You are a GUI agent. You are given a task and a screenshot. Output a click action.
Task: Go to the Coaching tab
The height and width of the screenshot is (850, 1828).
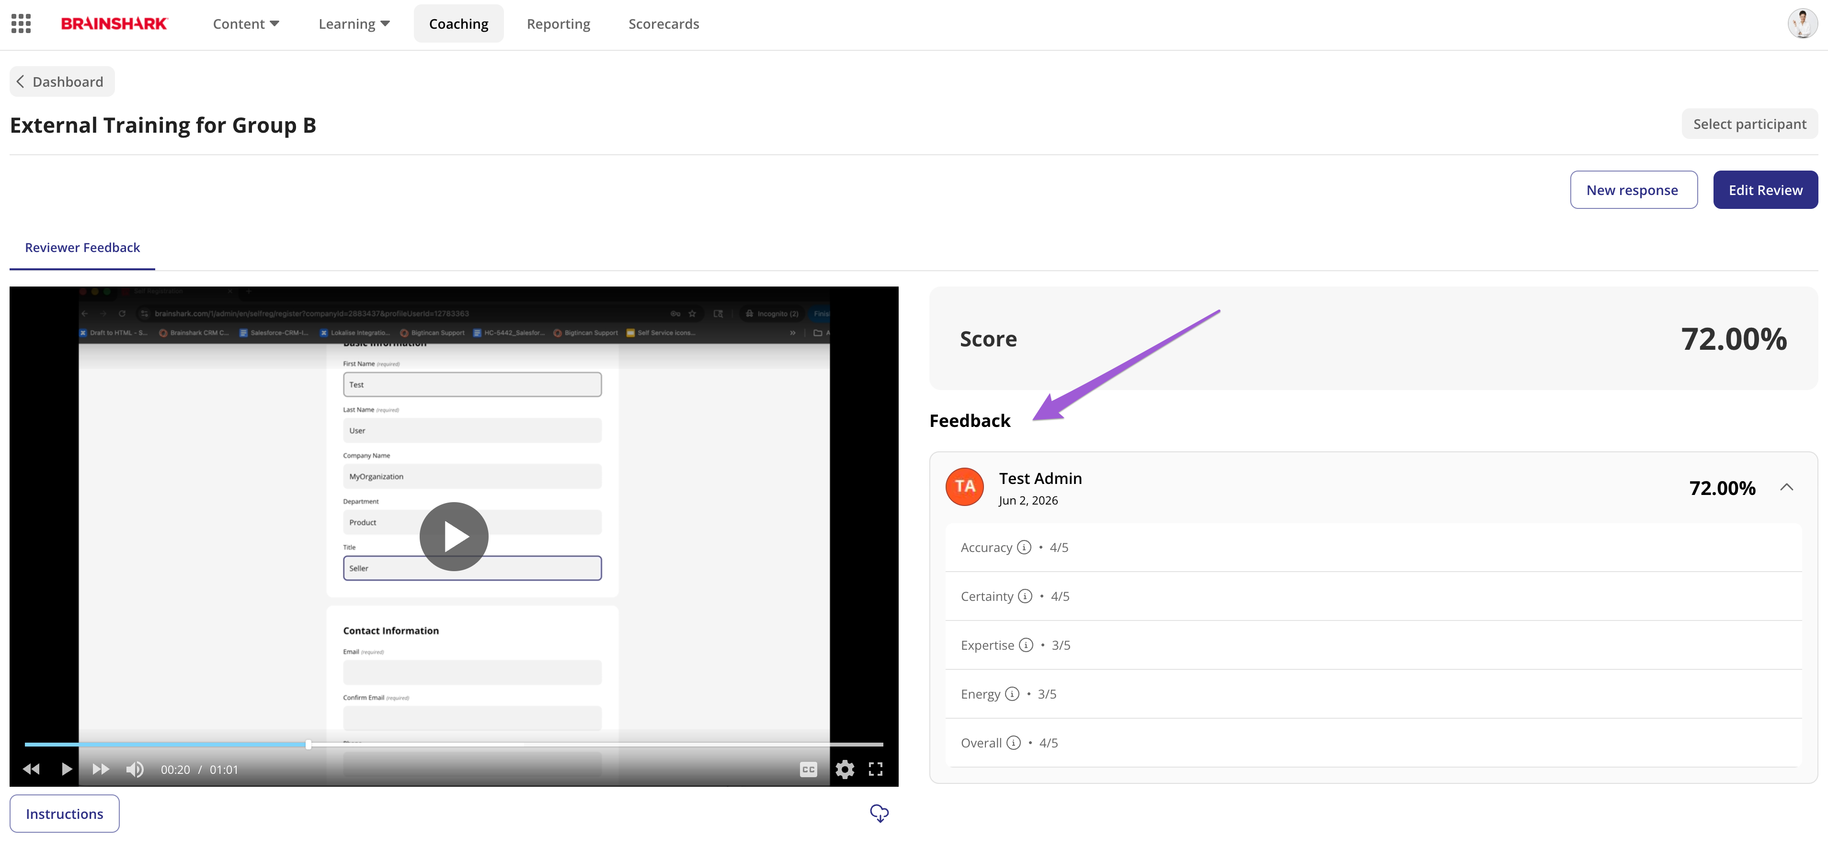click(x=458, y=24)
